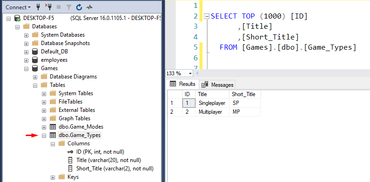Switch to the Results tab
The width and height of the screenshot is (370, 182).
[182, 84]
